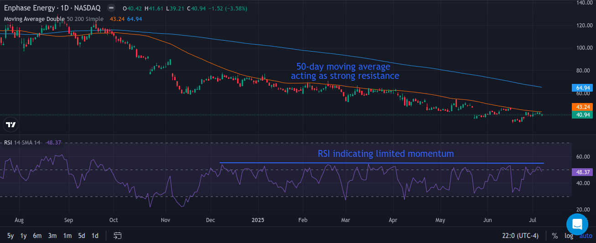Click the 40.94 green last price label

581,114
